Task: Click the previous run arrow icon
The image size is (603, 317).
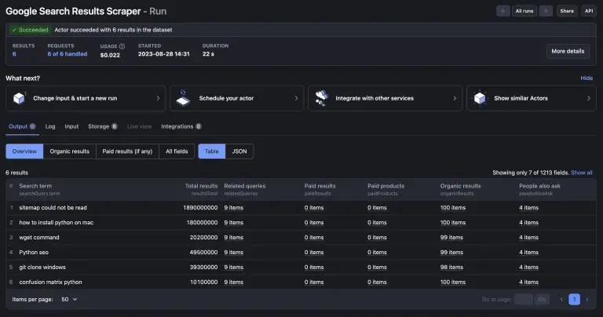Action: coord(503,11)
